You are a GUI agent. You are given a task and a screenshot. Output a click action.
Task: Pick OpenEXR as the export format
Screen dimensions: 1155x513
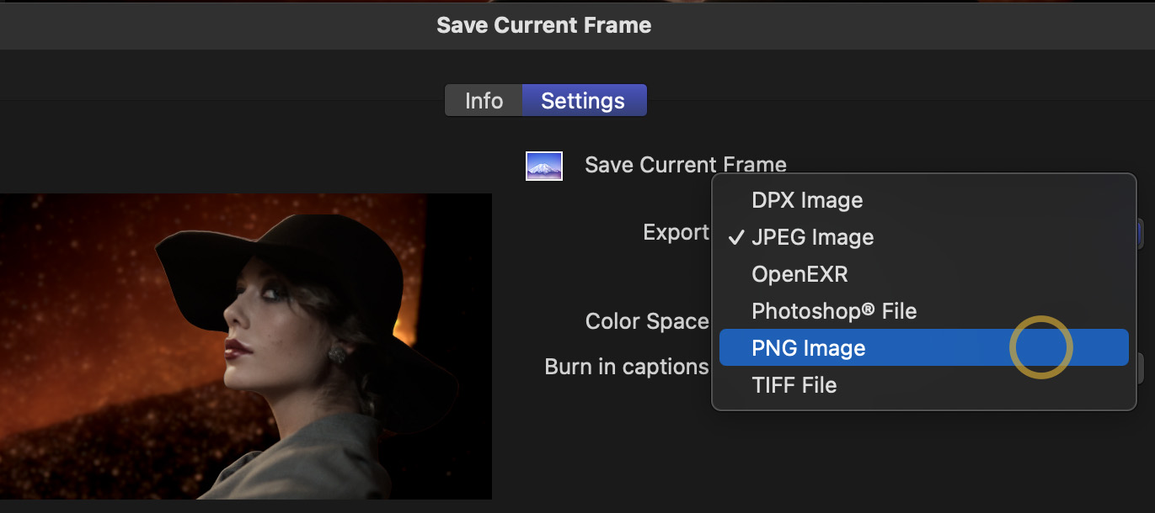point(799,274)
